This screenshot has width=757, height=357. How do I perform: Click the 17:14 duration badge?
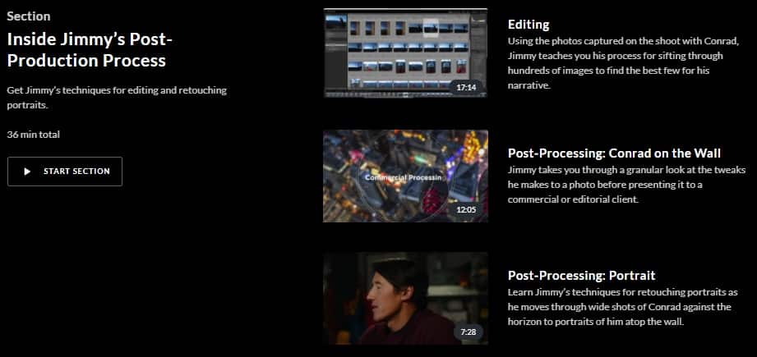466,87
